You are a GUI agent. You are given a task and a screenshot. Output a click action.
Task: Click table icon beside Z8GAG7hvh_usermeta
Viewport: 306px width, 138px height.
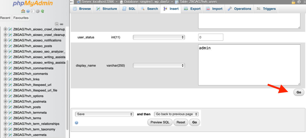[10, 135]
